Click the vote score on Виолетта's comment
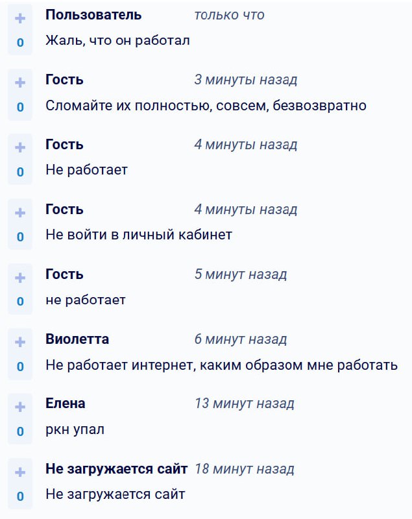This screenshot has width=412, height=519. tap(20, 367)
